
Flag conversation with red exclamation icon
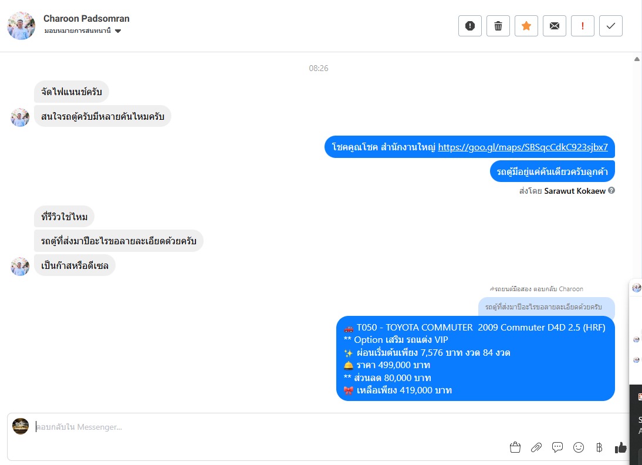pyautogui.click(x=582, y=26)
